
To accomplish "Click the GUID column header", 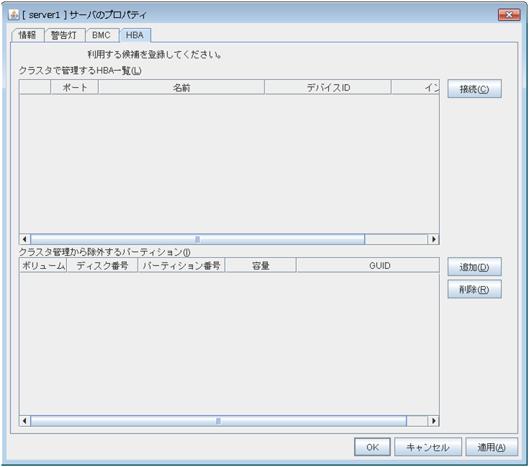I will [379, 266].
